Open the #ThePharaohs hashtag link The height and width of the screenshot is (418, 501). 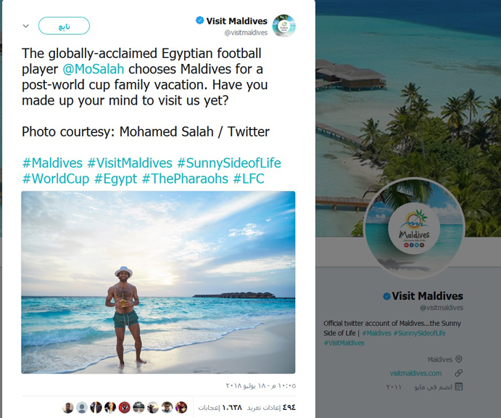(185, 179)
